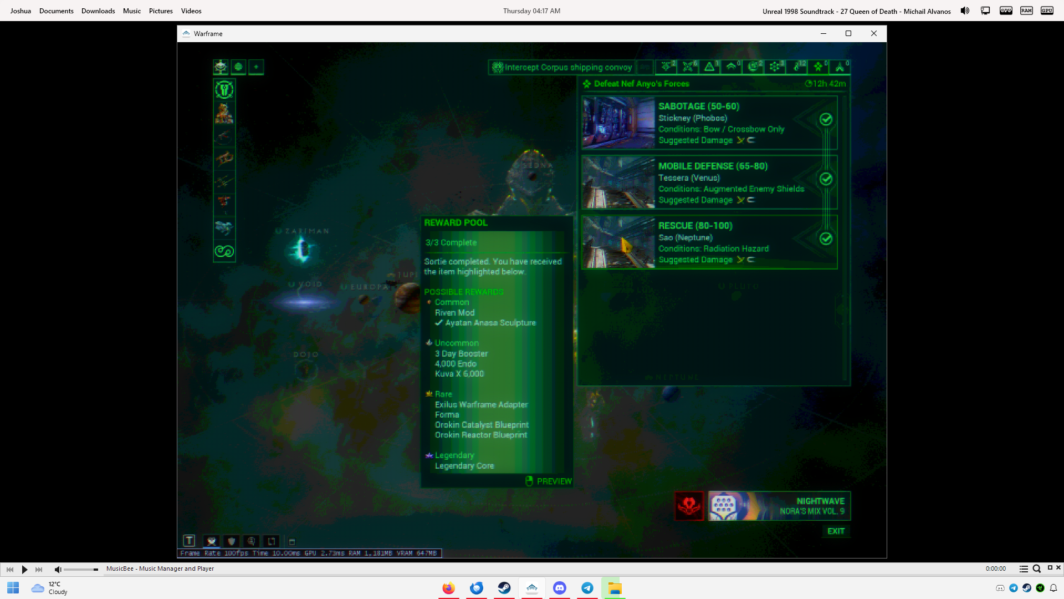Image resolution: width=1064 pixels, height=599 pixels.
Task: Select the infinity-loop icon at bottom of left sidebar
Action: point(224,251)
